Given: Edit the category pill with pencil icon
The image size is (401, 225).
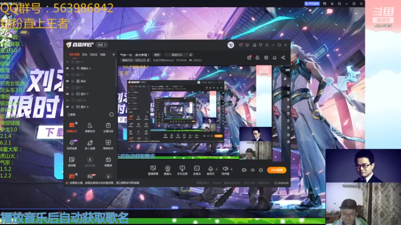Looking at the screenshot, I should point(178,55).
